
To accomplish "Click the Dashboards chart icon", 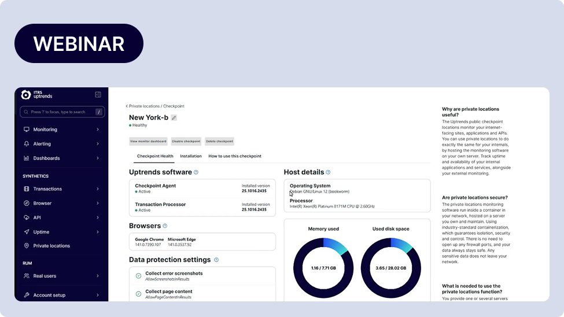I will pyautogui.click(x=26, y=158).
